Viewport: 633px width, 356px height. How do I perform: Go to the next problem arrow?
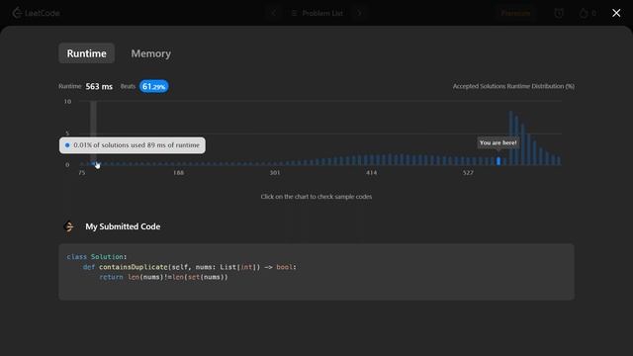pyautogui.click(x=359, y=13)
